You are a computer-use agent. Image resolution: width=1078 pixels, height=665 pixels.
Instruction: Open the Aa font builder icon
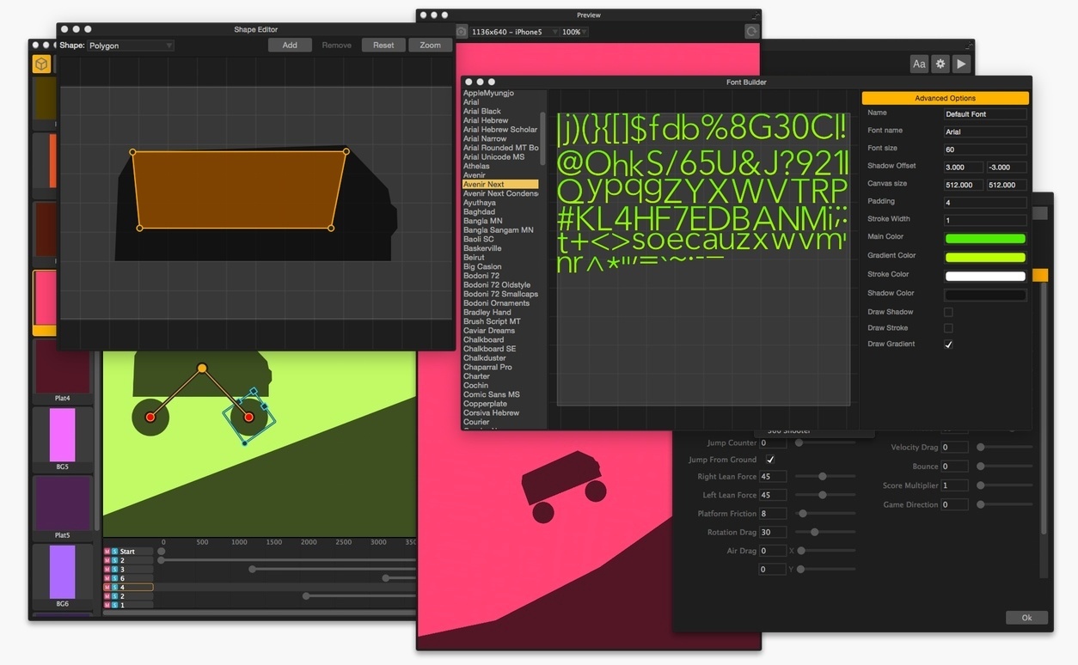(919, 64)
